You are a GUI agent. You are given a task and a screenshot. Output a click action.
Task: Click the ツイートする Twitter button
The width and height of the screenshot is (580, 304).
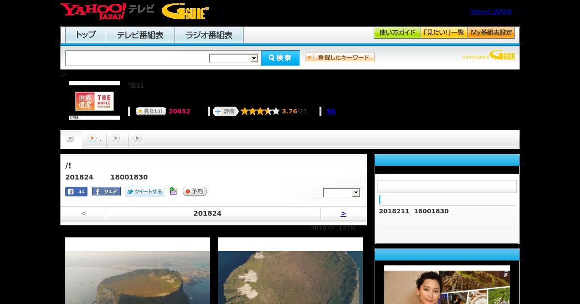(x=145, y=192)
